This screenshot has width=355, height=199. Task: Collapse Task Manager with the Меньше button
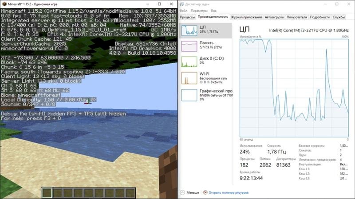point(190,192)
